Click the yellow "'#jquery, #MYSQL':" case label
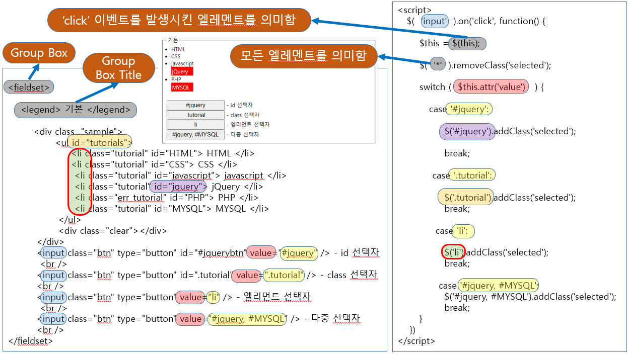Image resolution: width=628 pixels, height=354 pixels. click(x=498, y=286)
